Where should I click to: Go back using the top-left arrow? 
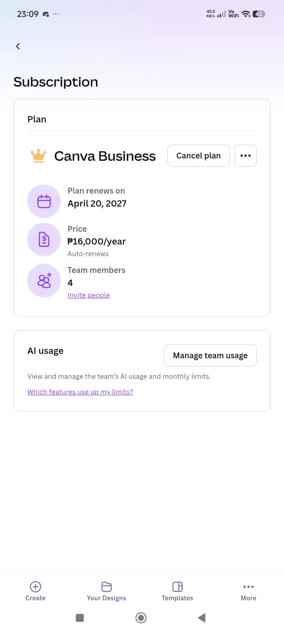click(x=18, y=46)
